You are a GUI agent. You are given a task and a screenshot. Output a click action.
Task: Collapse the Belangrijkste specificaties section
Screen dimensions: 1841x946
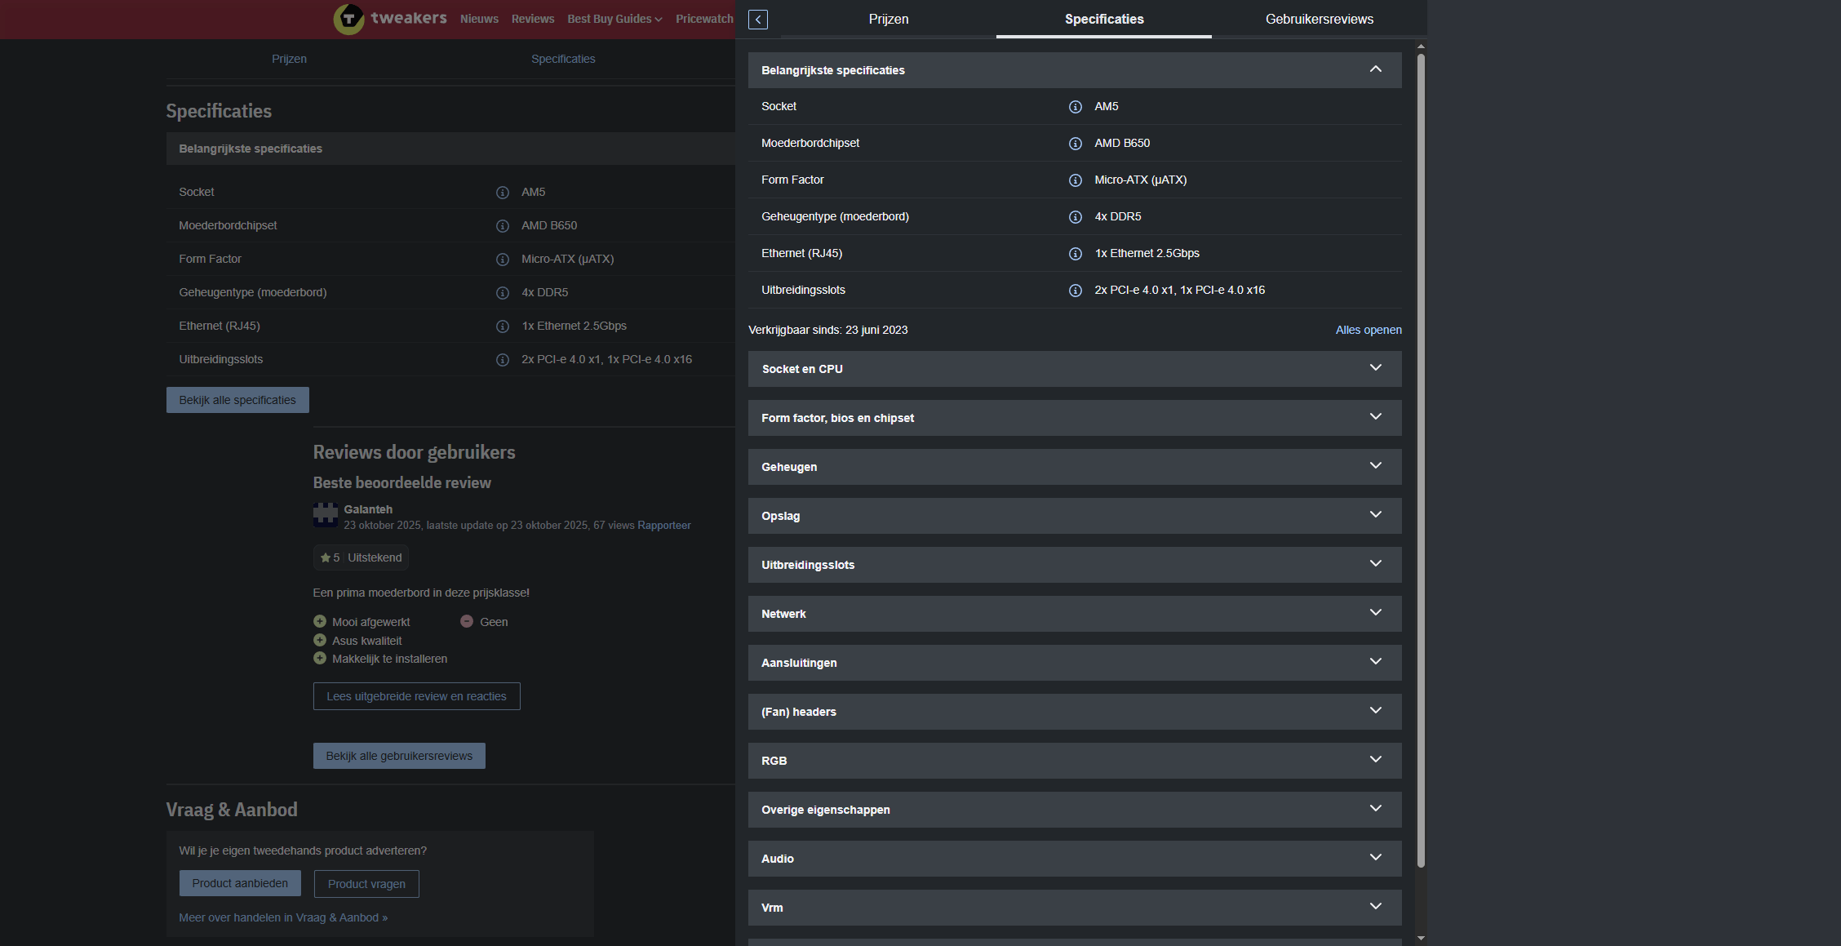1375,69
